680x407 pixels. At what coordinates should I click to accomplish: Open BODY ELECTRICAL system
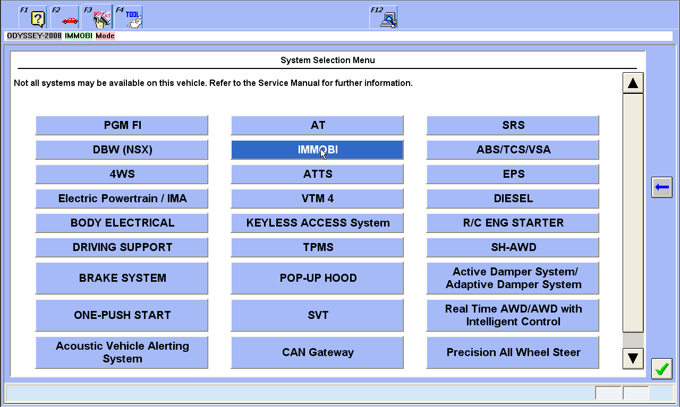tap(122, 223)
